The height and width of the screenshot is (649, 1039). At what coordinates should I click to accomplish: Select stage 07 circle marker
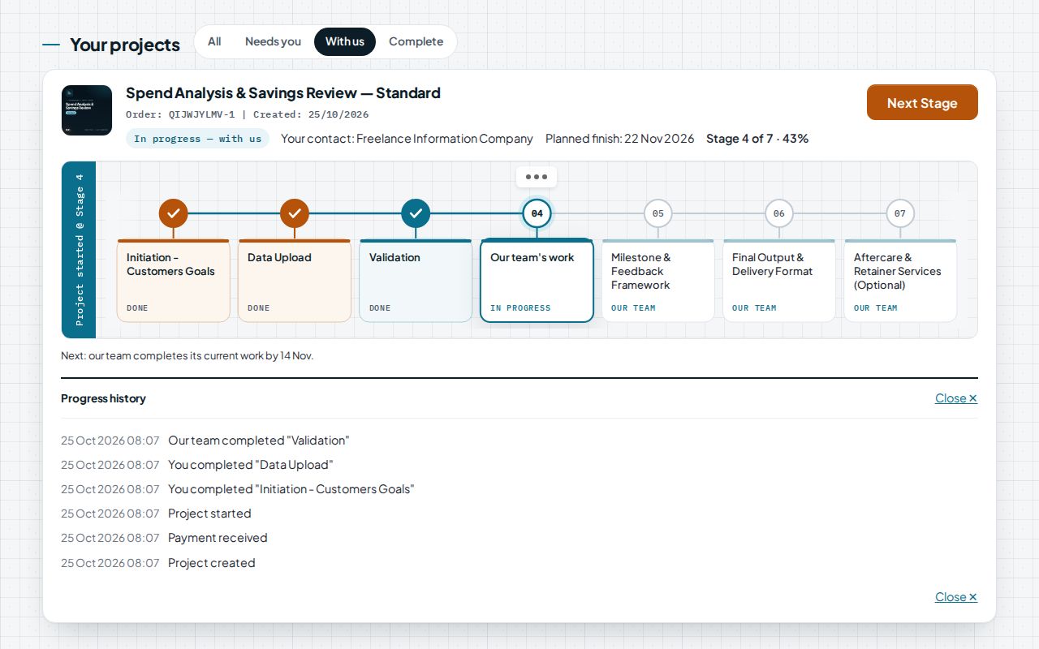coord(900,213)
